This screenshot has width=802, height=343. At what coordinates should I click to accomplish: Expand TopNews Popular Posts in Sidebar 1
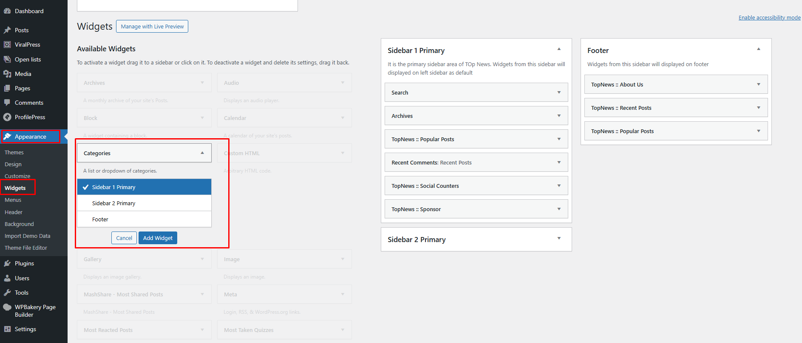click(x=559, y=139)
